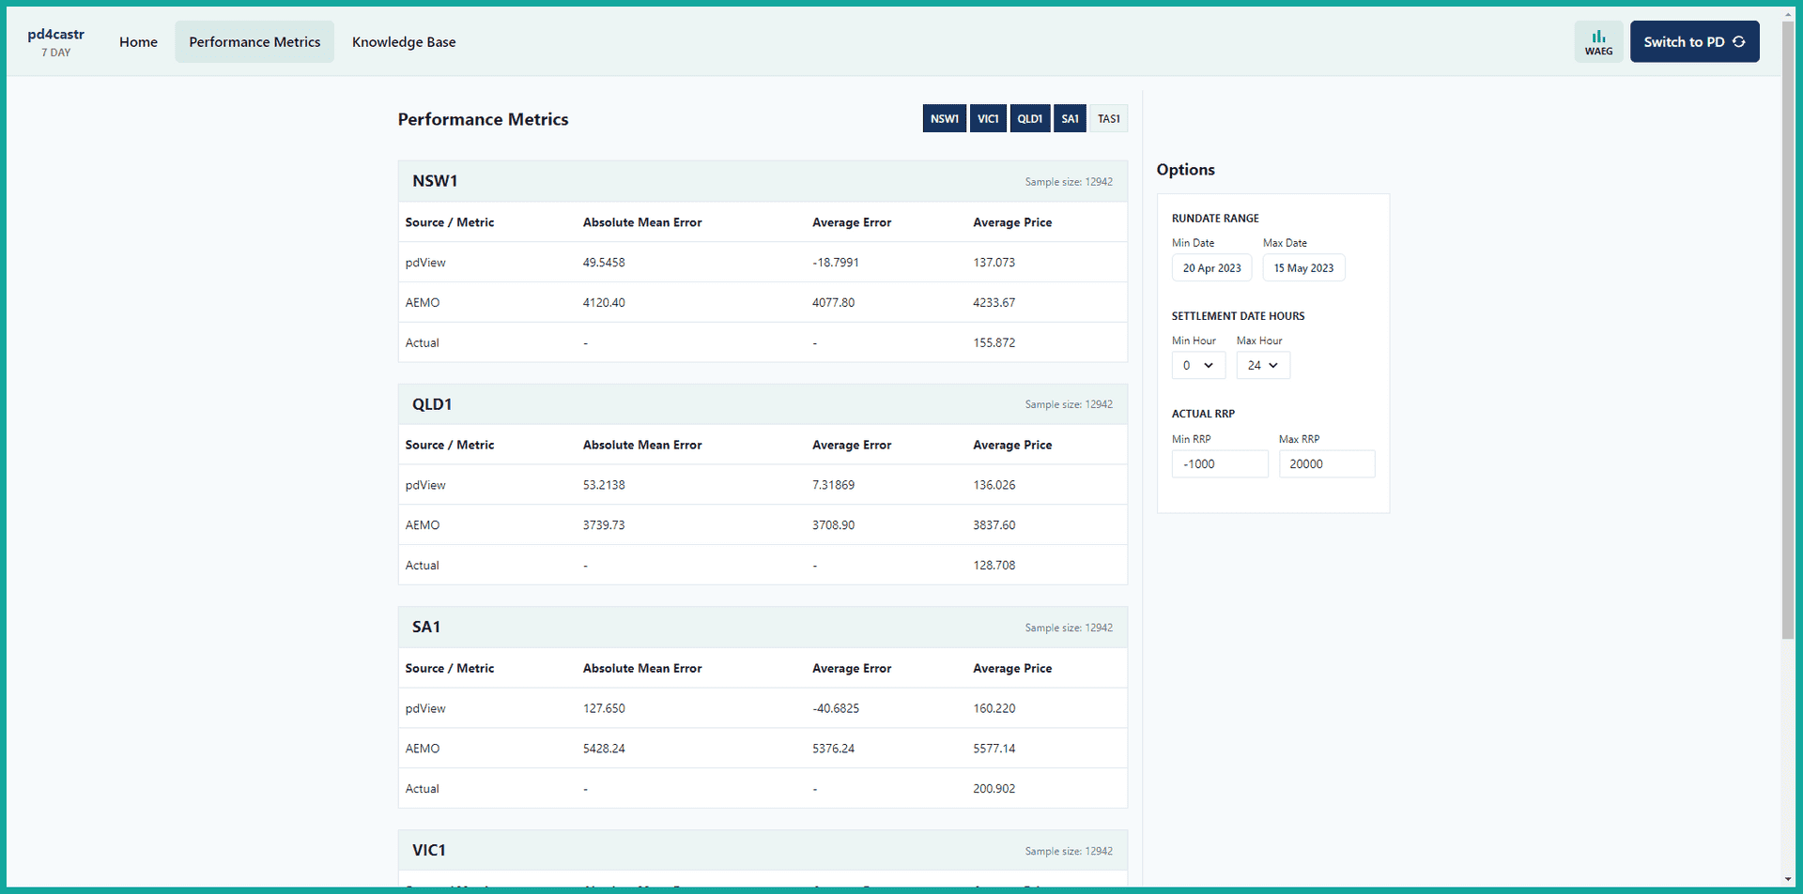Select the Performance Metrics tab
1803x894 pixels.
[x=254, y=42]
